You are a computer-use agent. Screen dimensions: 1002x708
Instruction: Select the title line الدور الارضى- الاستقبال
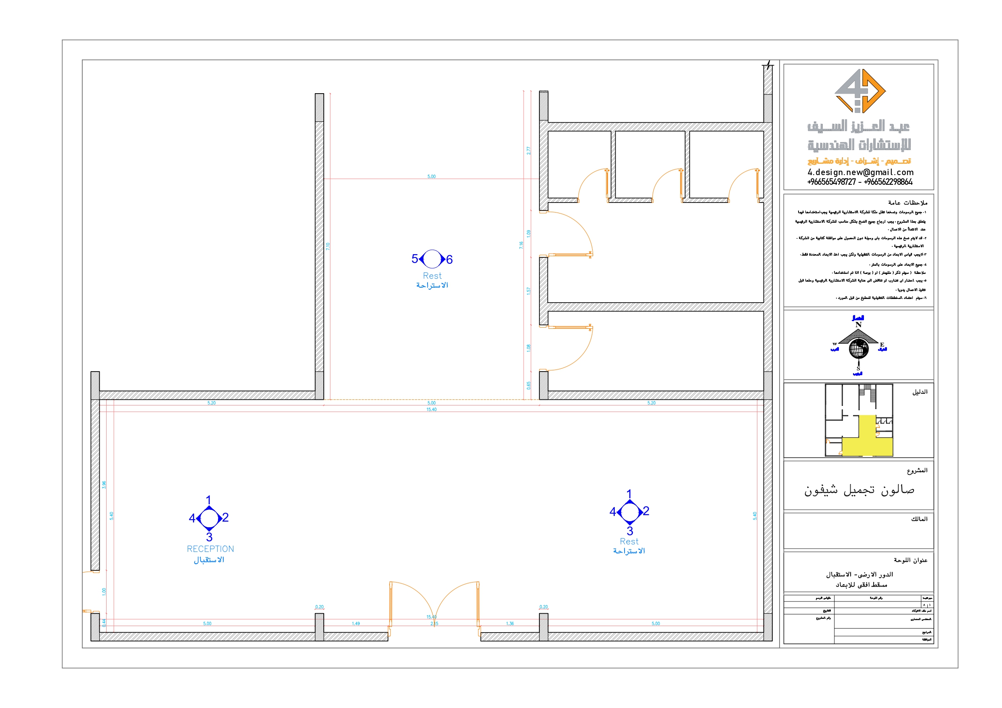pyautogui.click(x=859, y=574)
